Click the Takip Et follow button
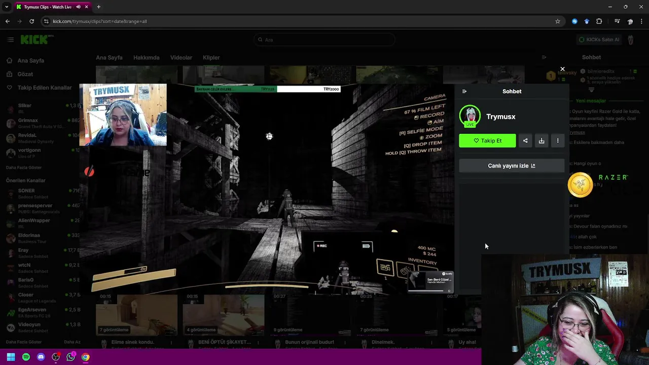Viewport: 649px width, 365px height. point(487,140)
